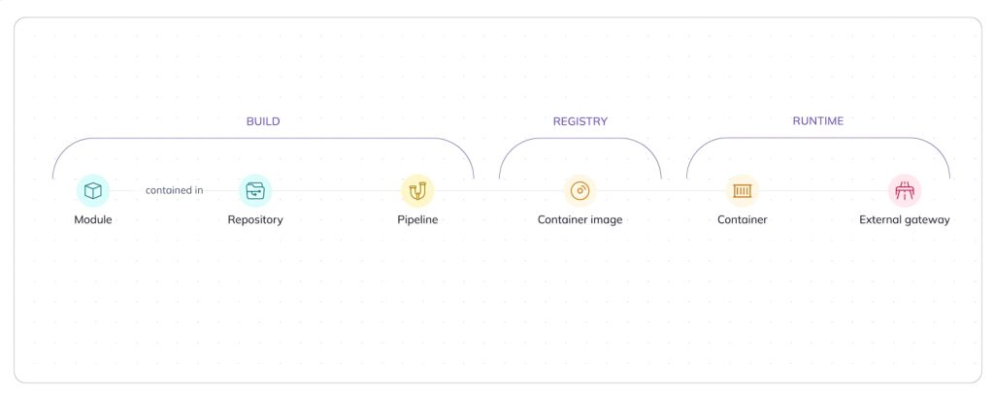Image resolution: width=994 pixels, height=395 pixels.
Task: Click the Module cube icon
Action: click(x=93, y=190)
